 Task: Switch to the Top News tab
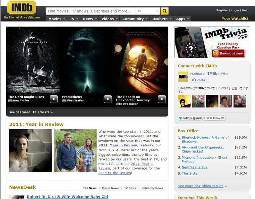(90, 188)
